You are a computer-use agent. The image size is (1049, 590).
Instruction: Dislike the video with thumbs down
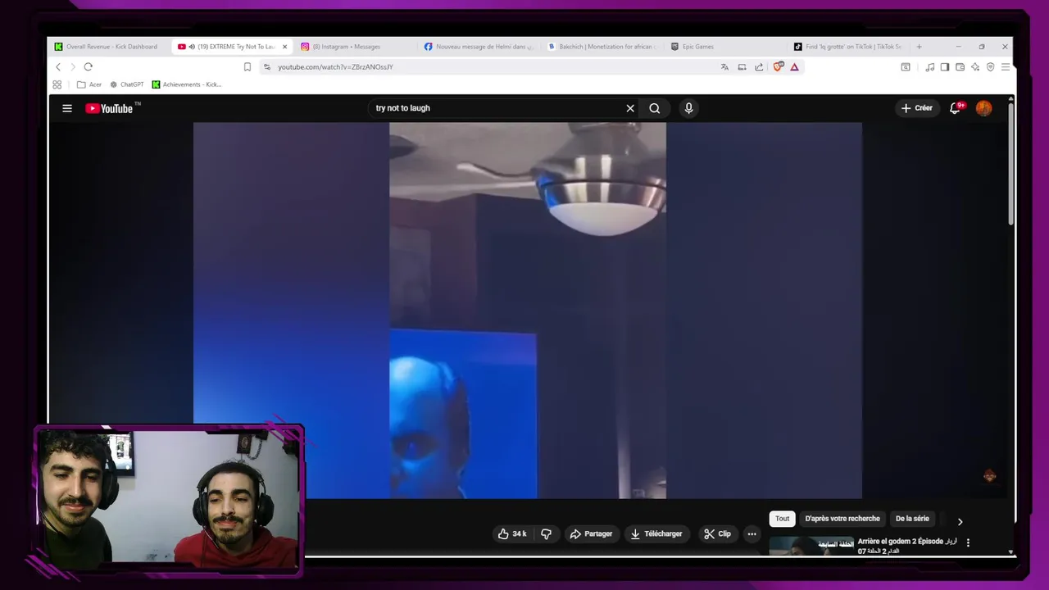pos(546,533)
